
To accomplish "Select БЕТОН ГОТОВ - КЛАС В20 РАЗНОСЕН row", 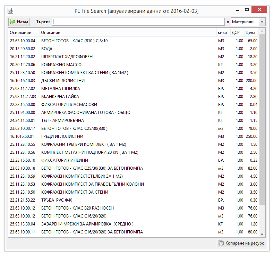I will point(134,208).
